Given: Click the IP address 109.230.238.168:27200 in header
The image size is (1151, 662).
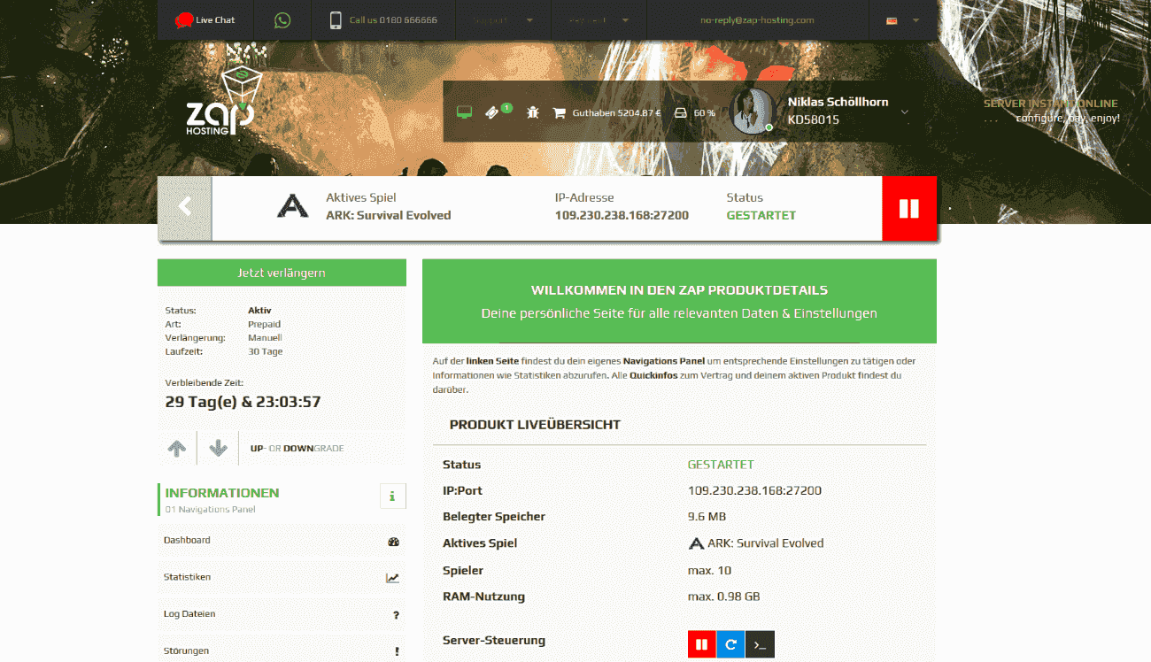Looking at the screenshot, I should pyautogui.click(x=622, y=215).
